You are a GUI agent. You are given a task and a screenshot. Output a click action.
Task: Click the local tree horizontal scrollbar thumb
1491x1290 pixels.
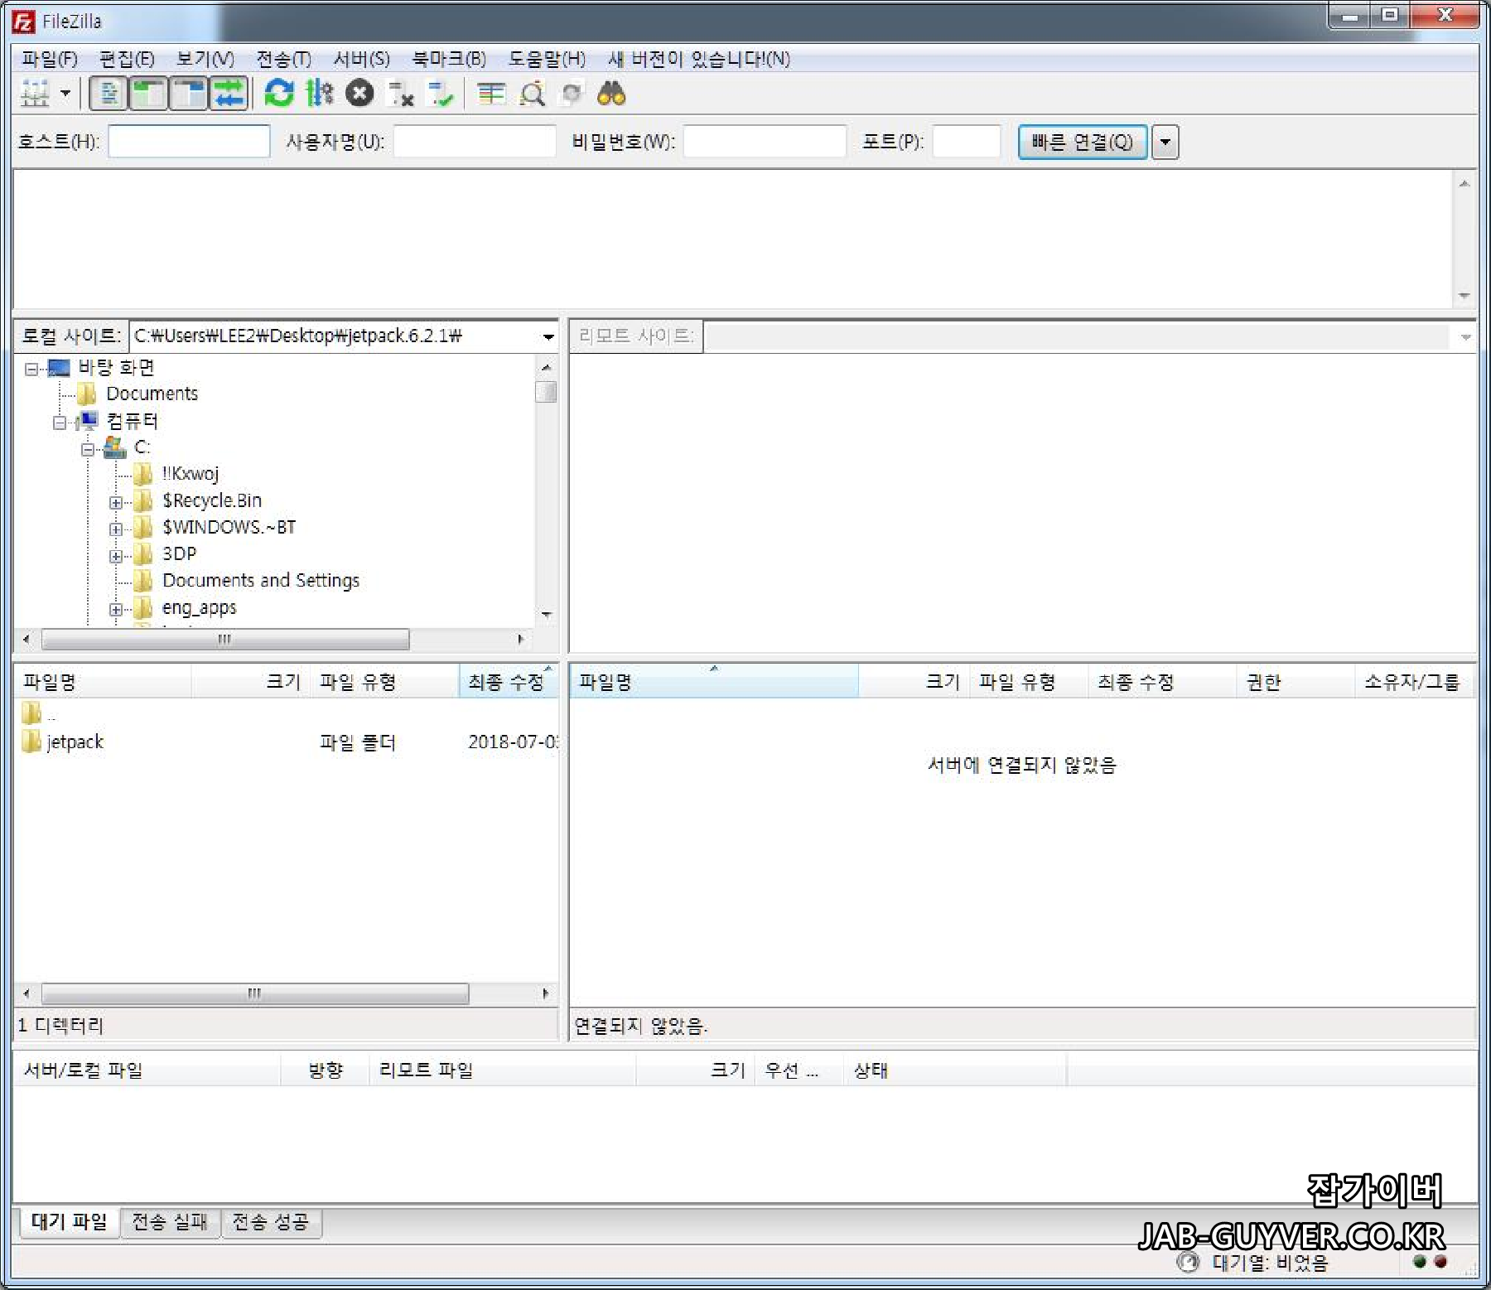pyautogui.click(x=225, y=639)
